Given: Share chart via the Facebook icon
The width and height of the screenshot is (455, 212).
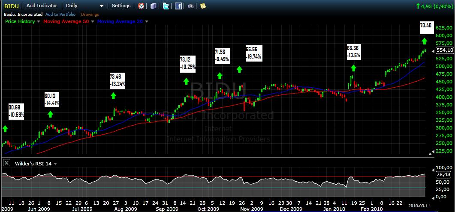Looking at the screenshot, I should coord(178,6).
